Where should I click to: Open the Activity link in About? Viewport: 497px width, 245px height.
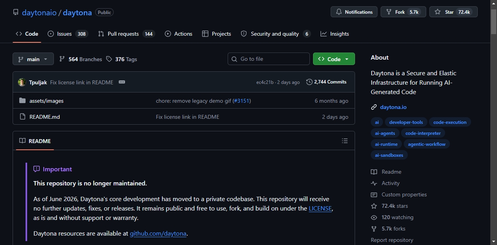[x=385, y=183]
